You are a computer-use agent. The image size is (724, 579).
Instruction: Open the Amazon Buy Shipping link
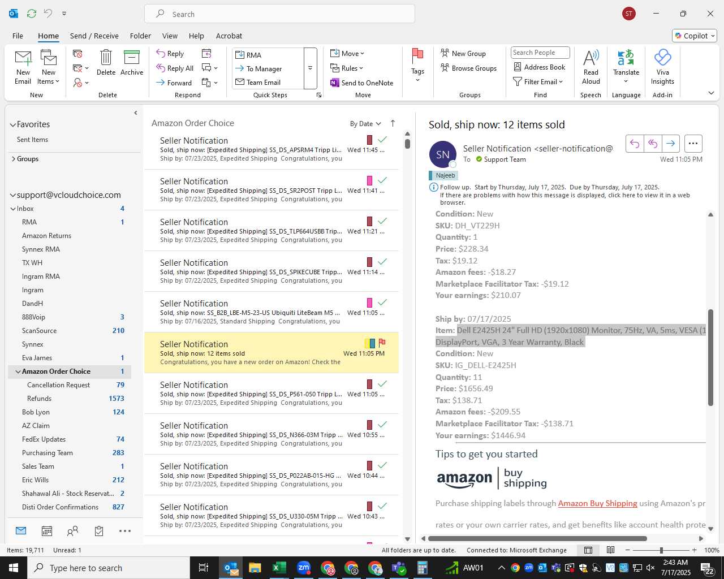pos(597,503)
